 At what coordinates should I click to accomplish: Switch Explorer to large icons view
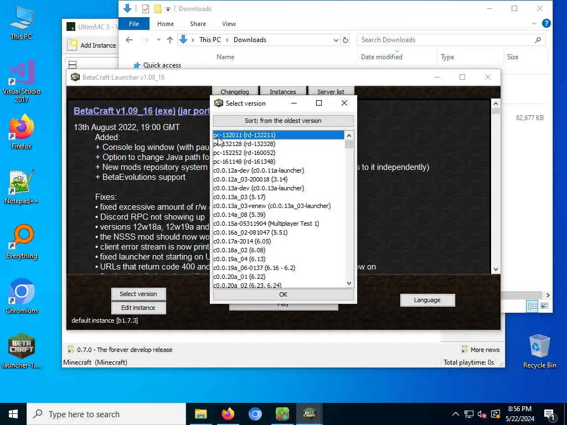tap(544, 306)
